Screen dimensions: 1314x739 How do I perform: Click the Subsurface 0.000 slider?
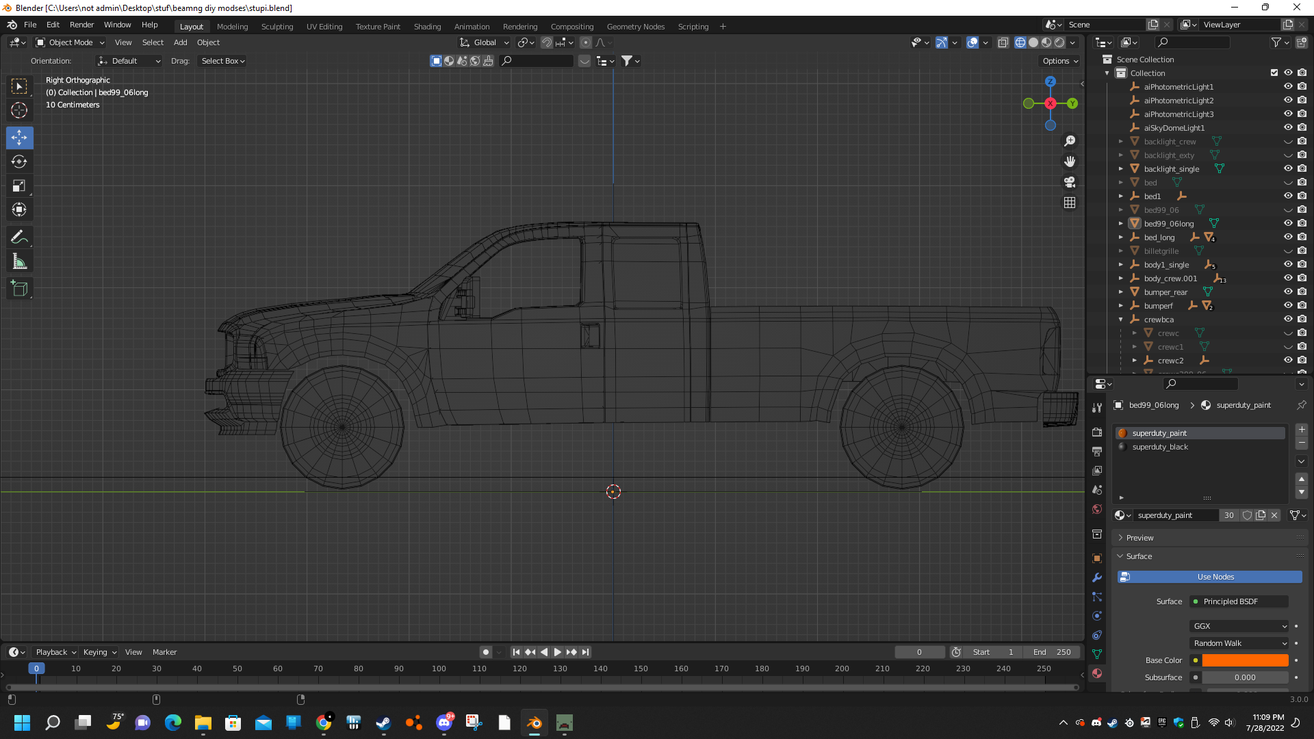click(x=1245, y=677)
